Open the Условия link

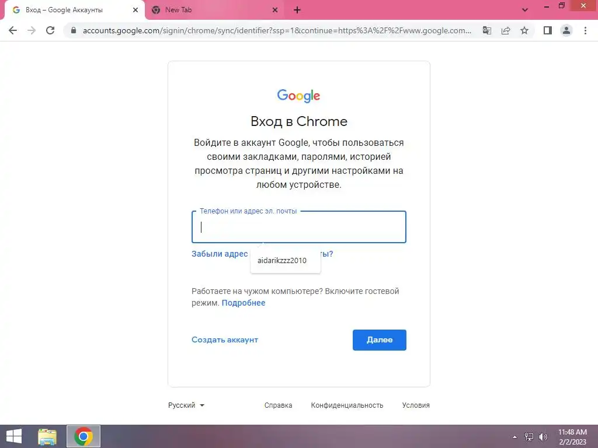[x=416, y=405]
